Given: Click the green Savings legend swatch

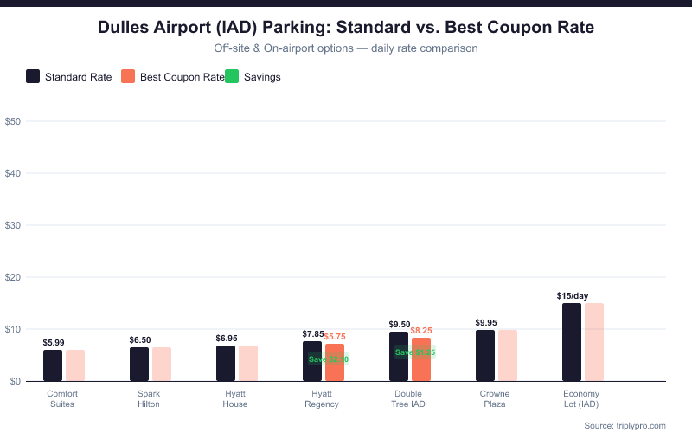Looking at the screenshot, I should tap(232, 76).
